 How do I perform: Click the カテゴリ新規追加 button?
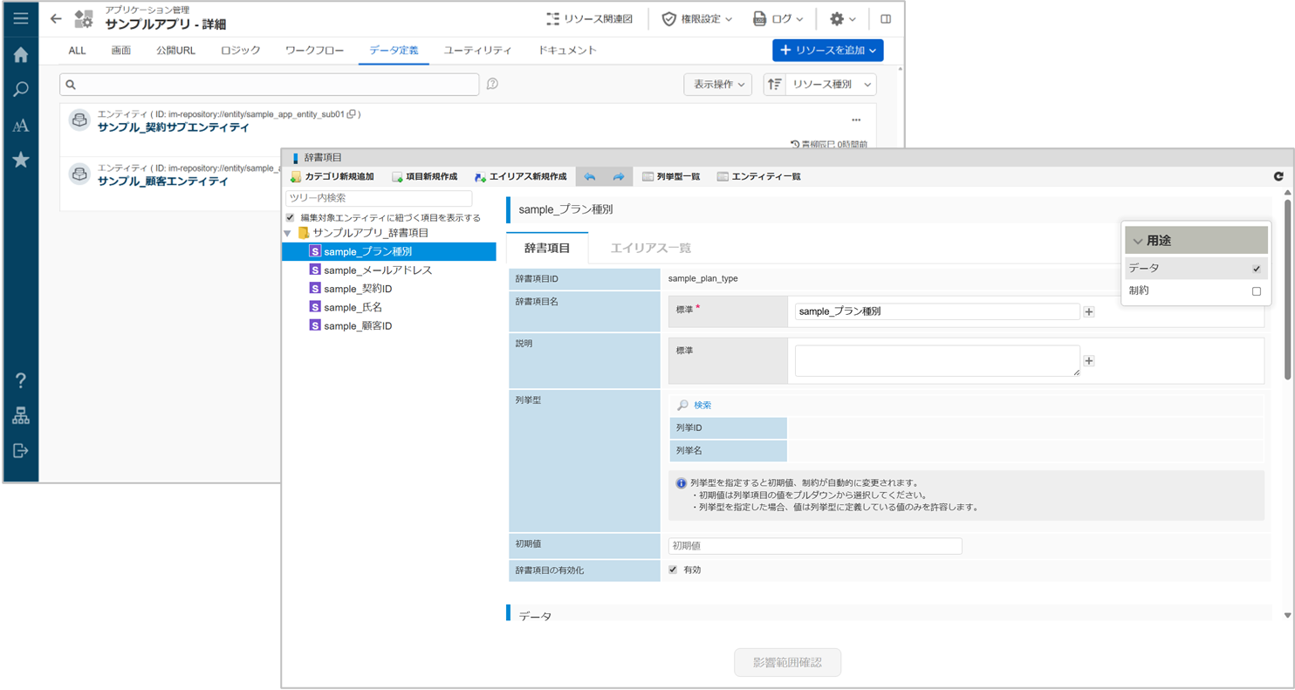332,177
